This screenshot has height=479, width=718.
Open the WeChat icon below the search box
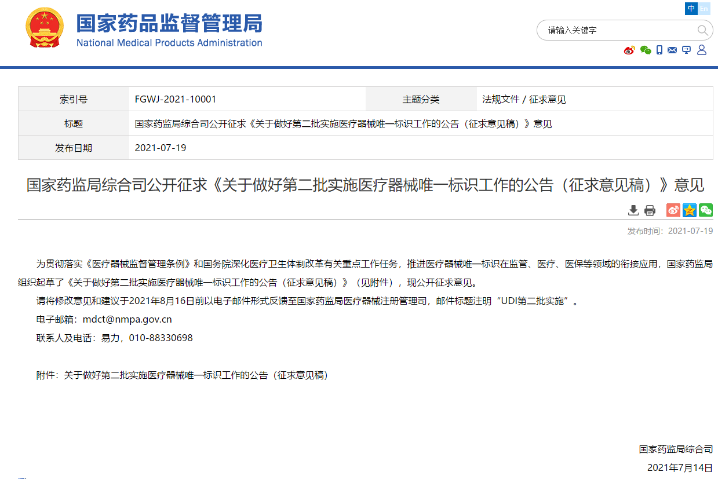pos(646,50)
